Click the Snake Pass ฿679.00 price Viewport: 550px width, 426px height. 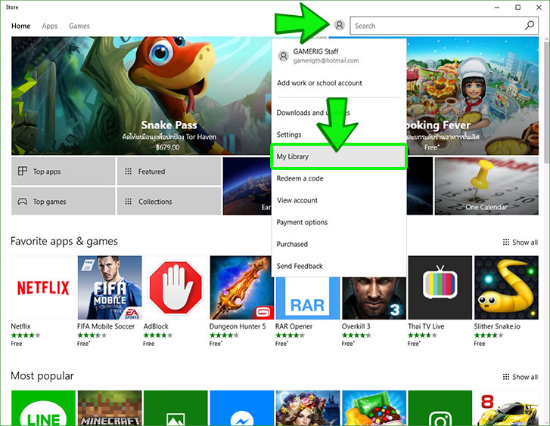(168, 147)
